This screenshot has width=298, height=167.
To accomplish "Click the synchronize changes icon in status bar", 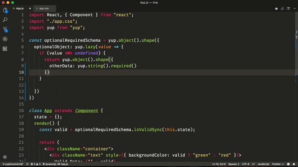I will click(x=27, y=164).
